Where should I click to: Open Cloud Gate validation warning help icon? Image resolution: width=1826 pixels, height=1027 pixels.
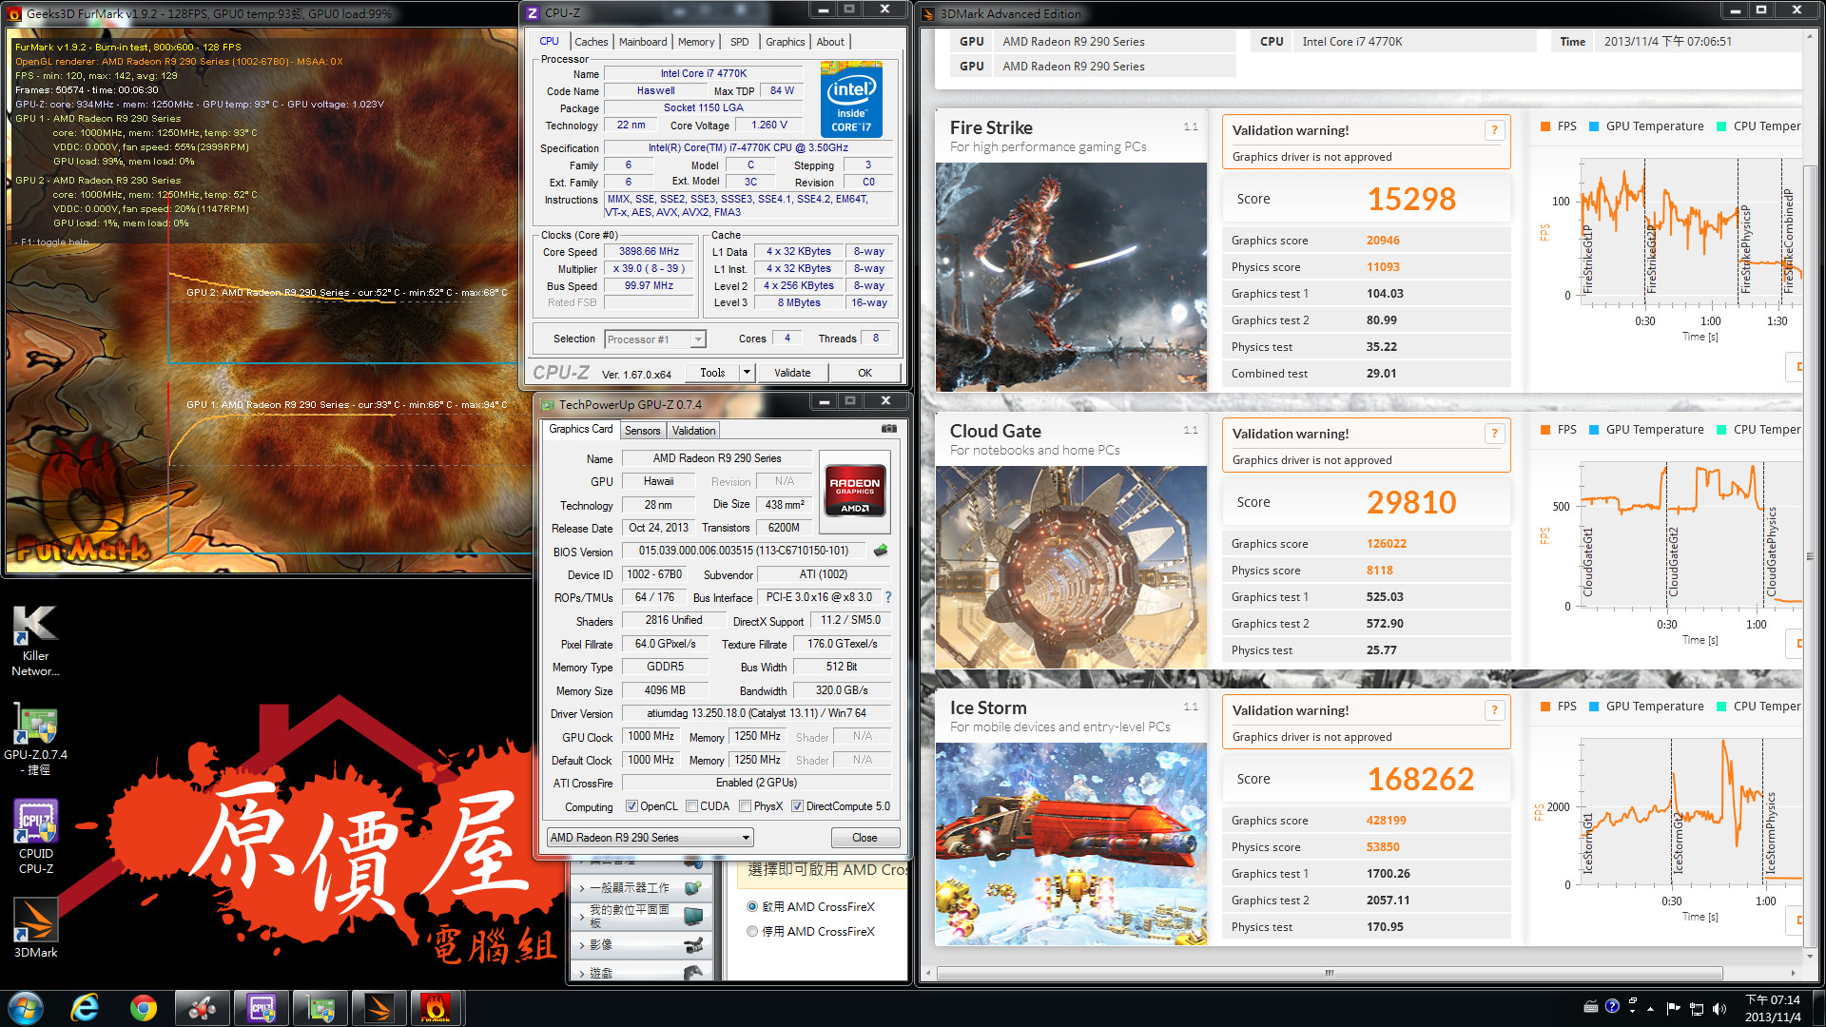1494,434
